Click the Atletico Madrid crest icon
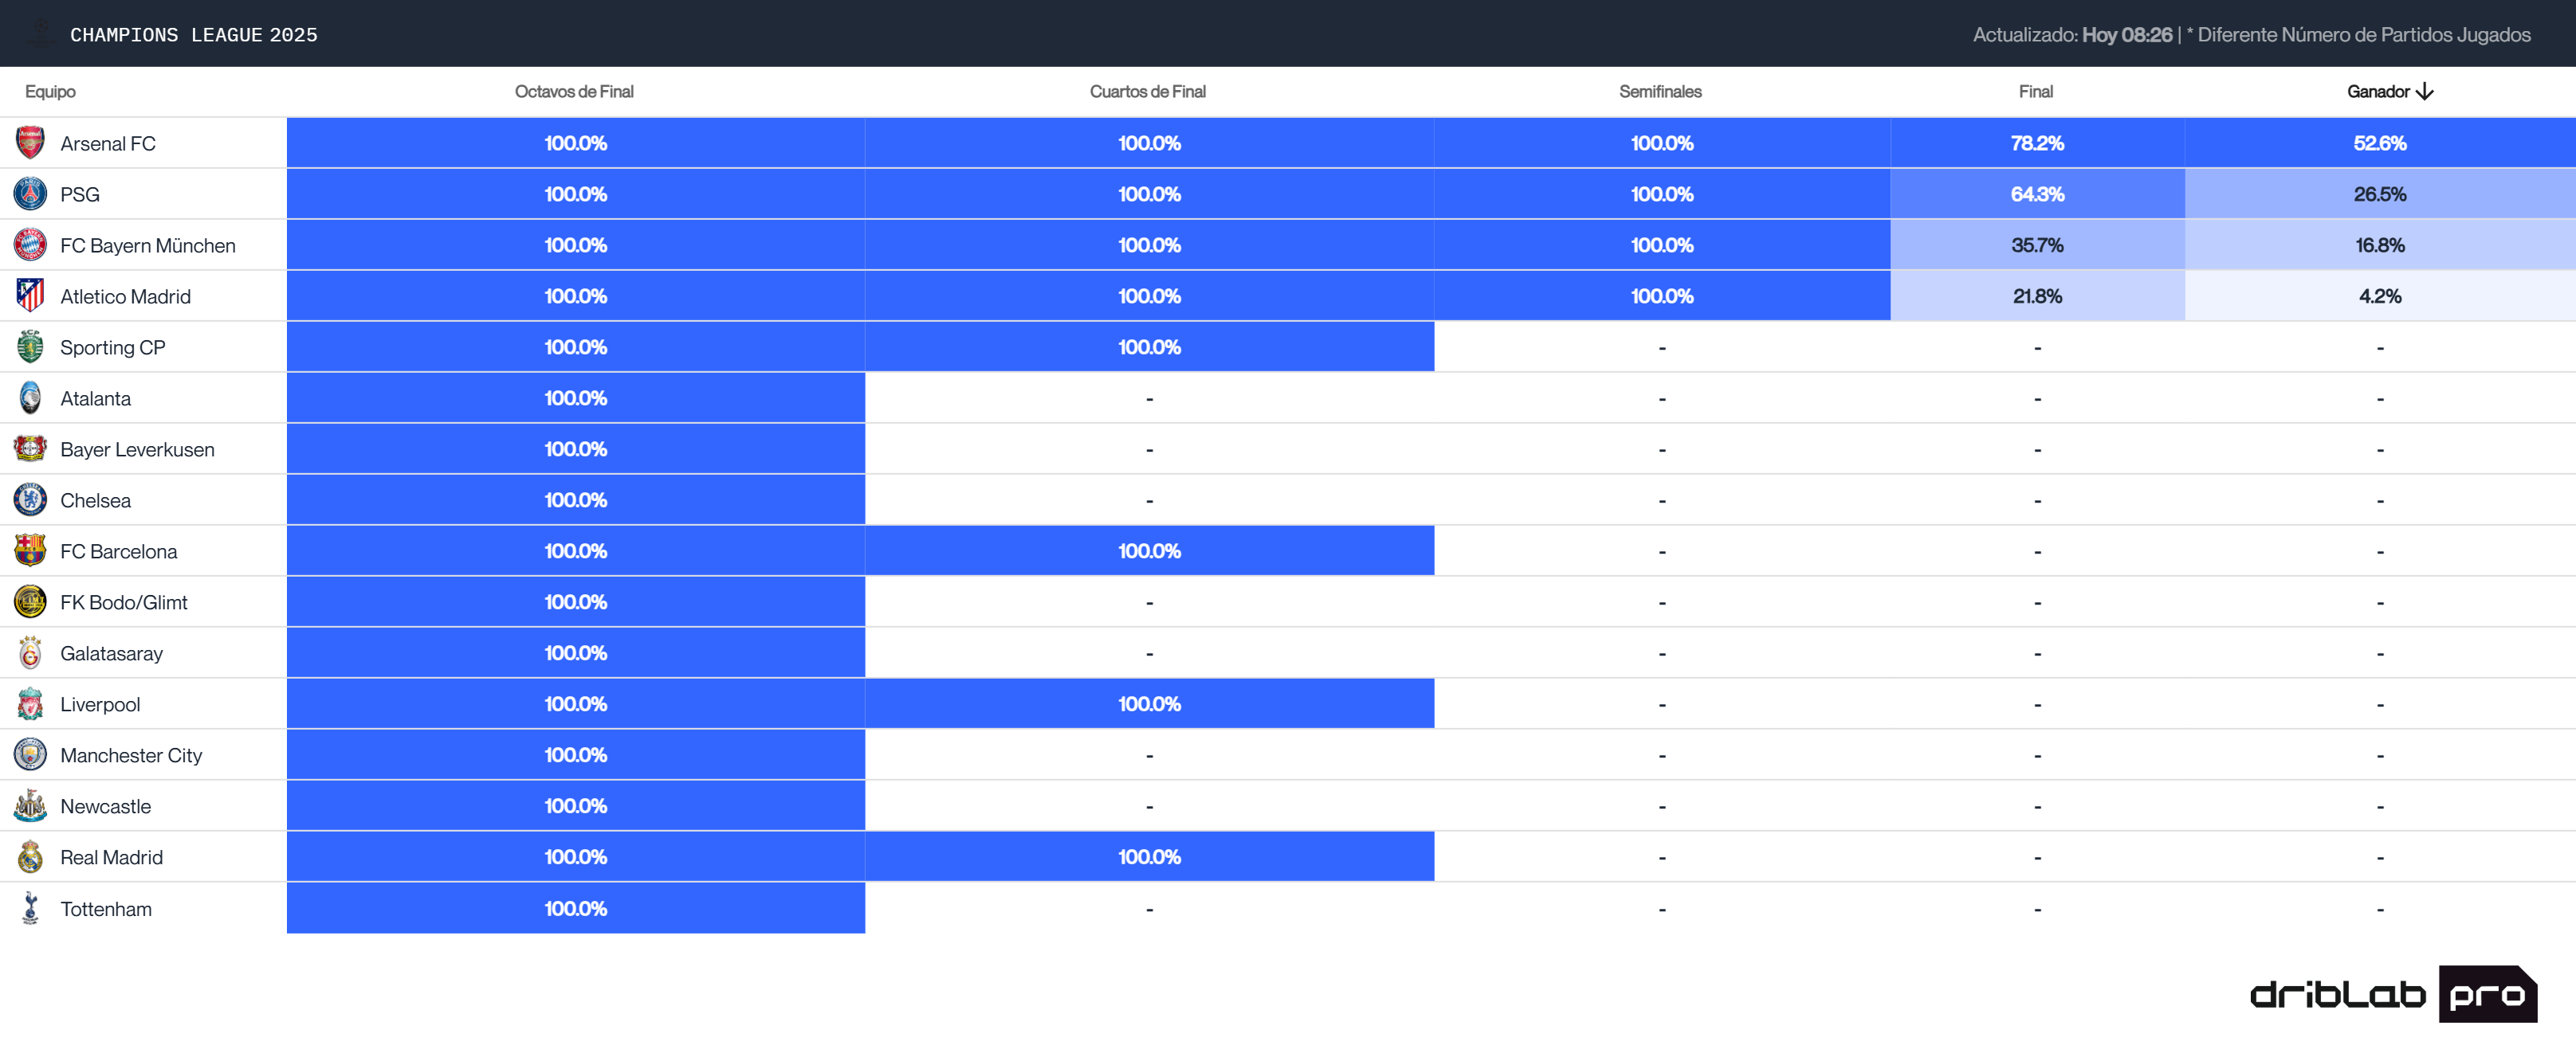The width and height of the screenshot is (2576, 1061). (x=30, y=296)
